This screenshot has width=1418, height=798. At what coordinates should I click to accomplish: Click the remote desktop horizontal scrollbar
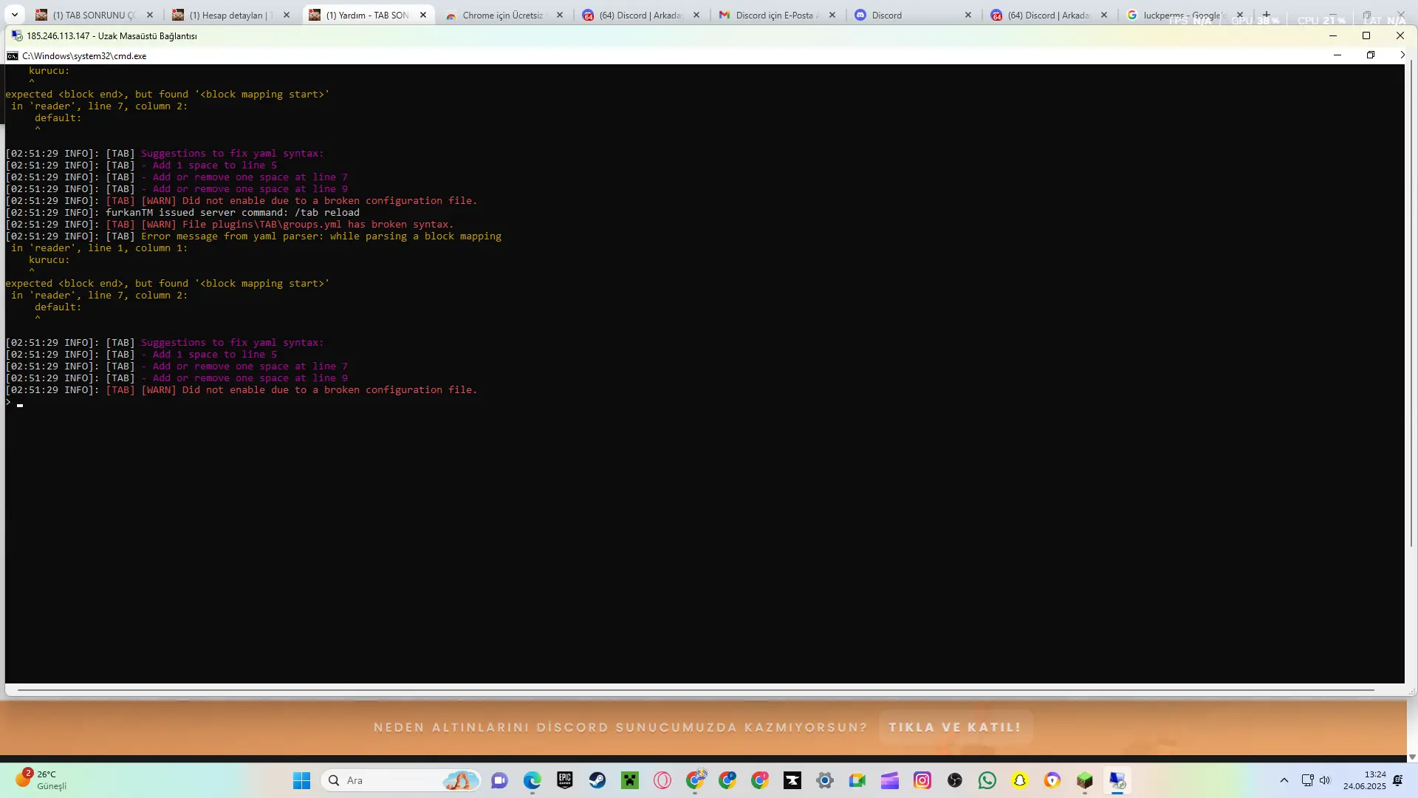(695, 690)
